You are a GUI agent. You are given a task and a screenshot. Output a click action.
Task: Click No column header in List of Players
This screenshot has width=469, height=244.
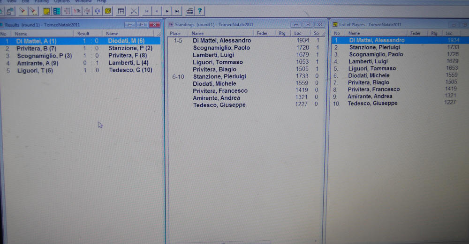[x=337, y=33]
